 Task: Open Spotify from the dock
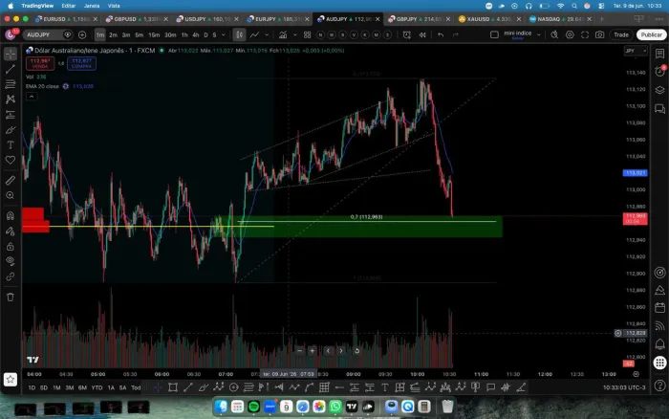coord(253,407)
